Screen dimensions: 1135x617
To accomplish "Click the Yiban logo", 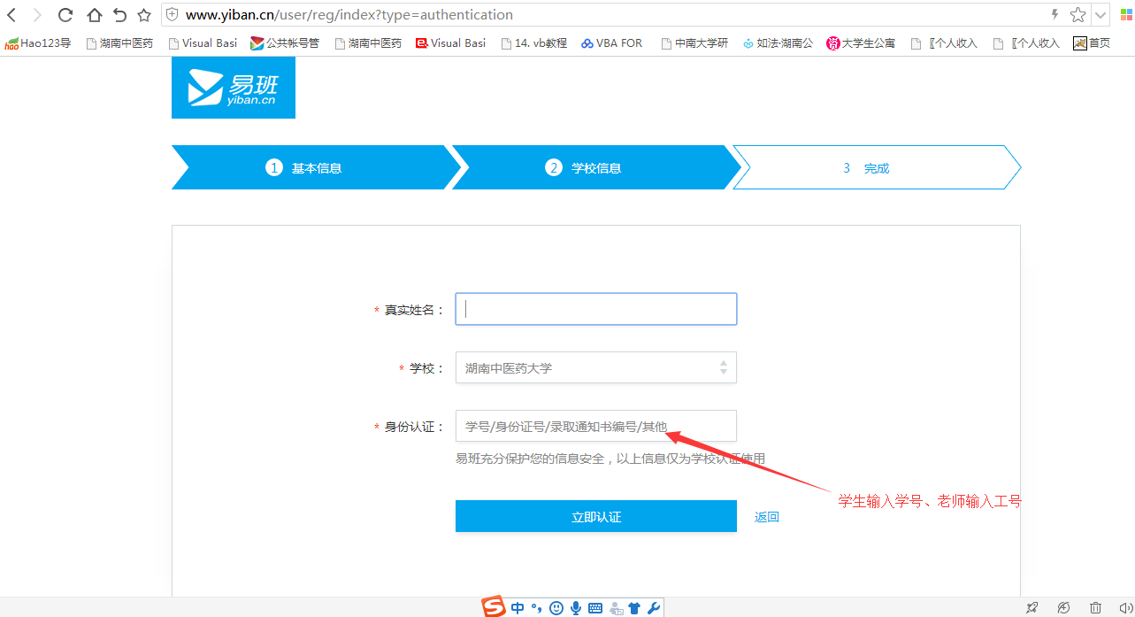I will tap(234, 89).
